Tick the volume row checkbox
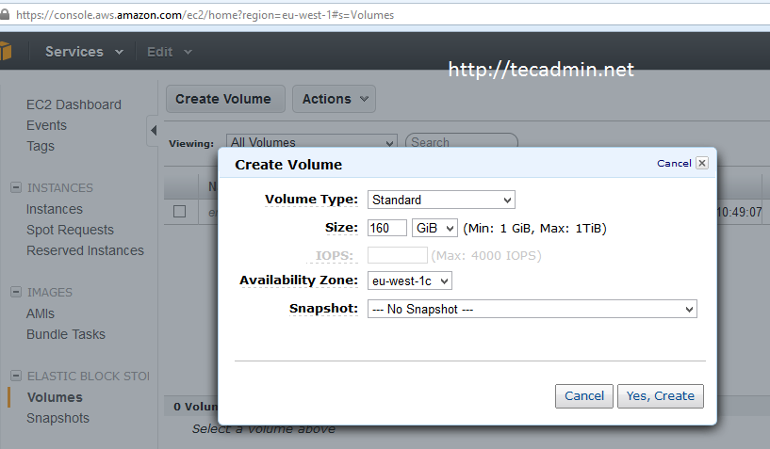 [x=180, y=212]
